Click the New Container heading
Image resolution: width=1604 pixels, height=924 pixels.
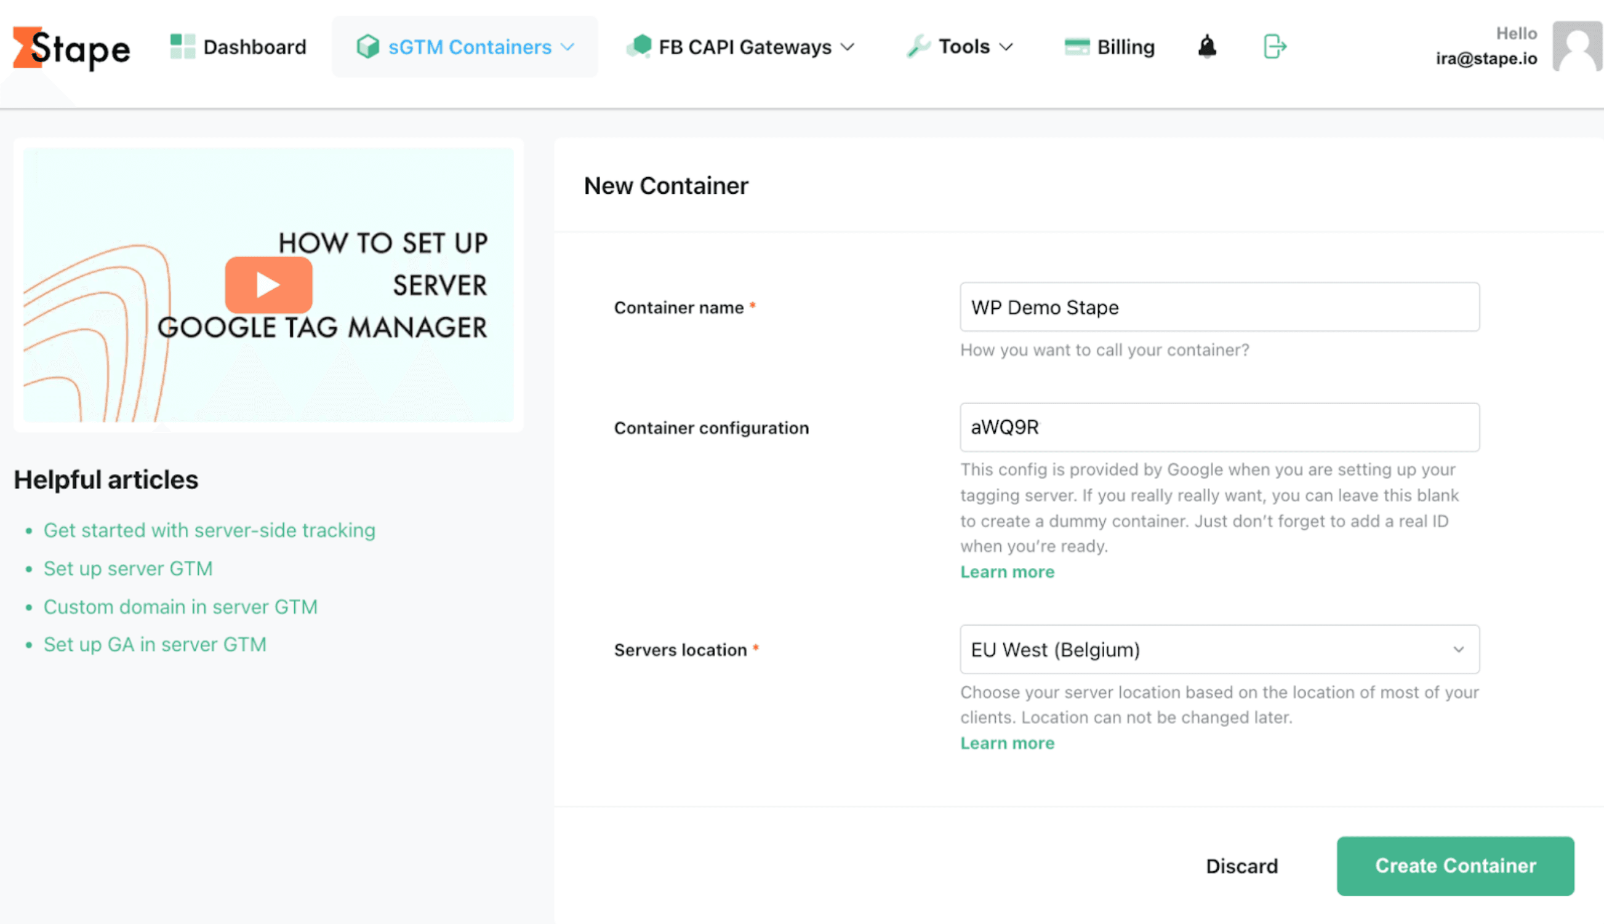666,186
